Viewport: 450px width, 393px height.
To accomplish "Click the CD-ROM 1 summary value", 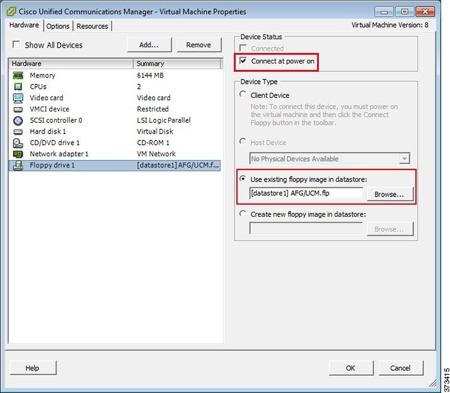I will point(153,143).
